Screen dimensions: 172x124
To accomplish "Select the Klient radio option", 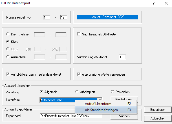I will tap(8, 41).
